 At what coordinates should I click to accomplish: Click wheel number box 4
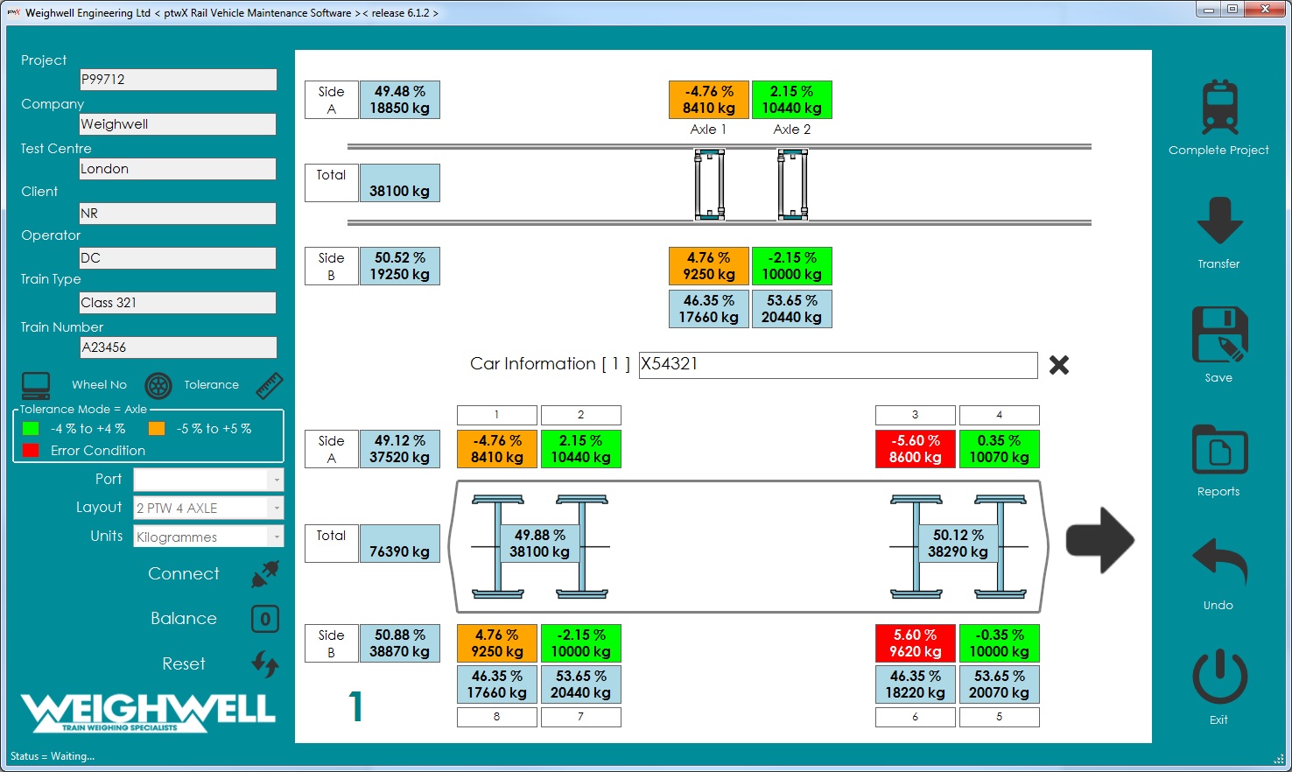click(1000, 415)
